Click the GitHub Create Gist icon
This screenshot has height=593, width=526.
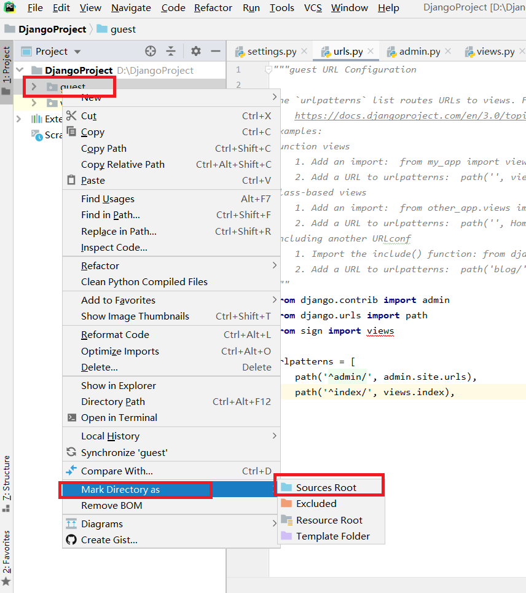coord(71,540)
